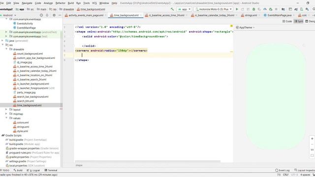
Task: Click the Stop square icon in toolbar
Action: 276,9
